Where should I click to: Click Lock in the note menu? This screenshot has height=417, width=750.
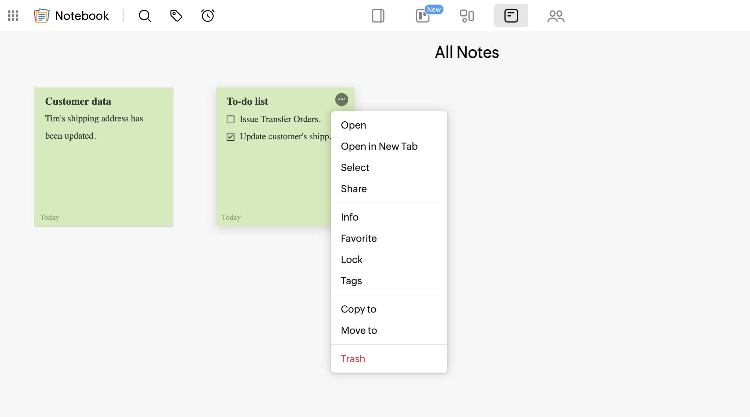tap(352, 260)
